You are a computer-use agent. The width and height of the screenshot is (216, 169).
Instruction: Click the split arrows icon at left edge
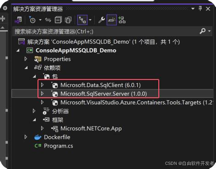[x=3, y=18]
